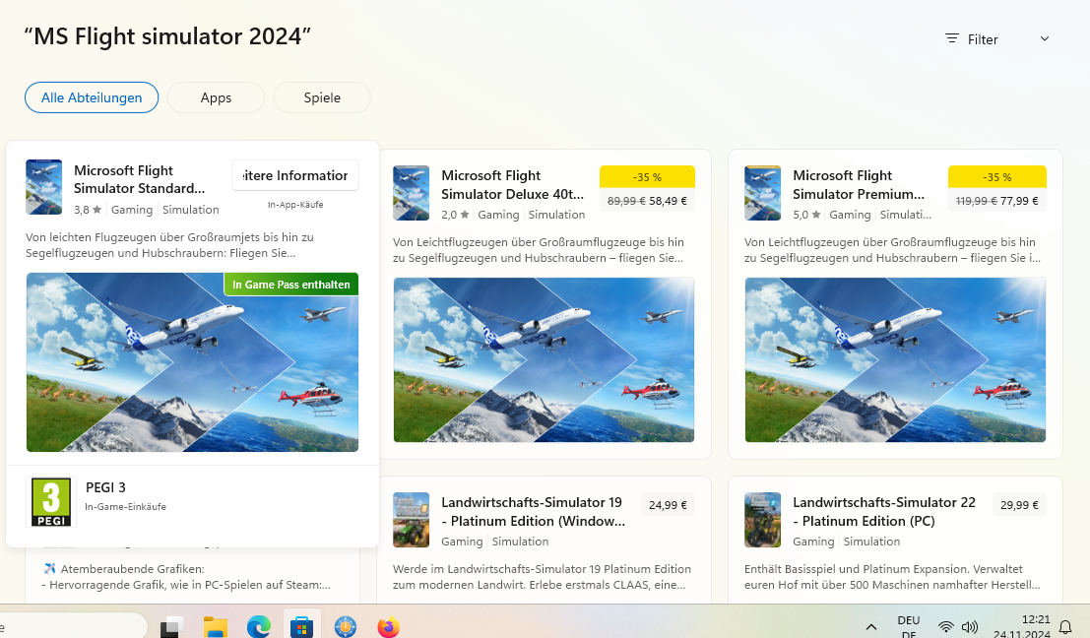
Task: Open volume speaker icon
Action: (970, 627)
